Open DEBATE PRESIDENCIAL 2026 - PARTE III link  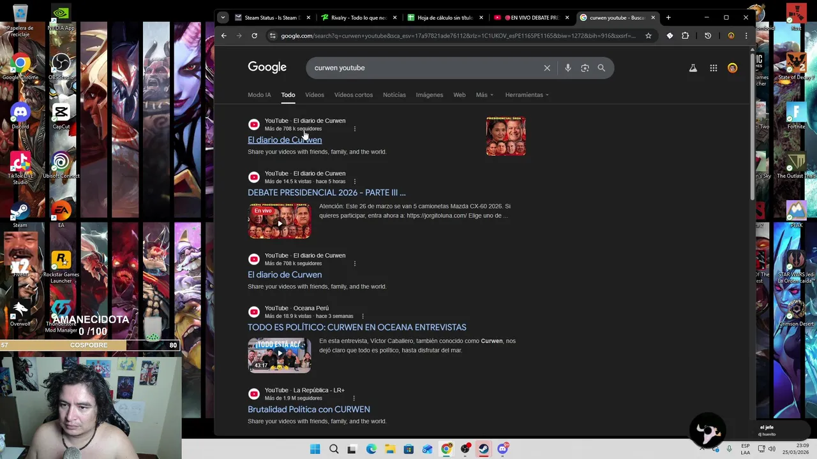pyautogui.click(x=327, y=193)
